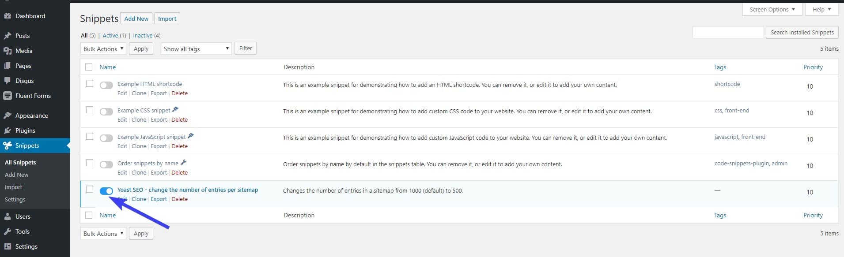Click the Disqus comment icon
This screenshot has width=844, height=257.
pyautogui.click(x=7, y=81)
